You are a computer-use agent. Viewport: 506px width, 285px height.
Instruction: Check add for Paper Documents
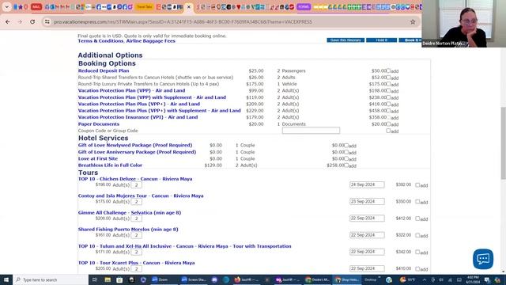pyautogui.click(x=388, y=123)
